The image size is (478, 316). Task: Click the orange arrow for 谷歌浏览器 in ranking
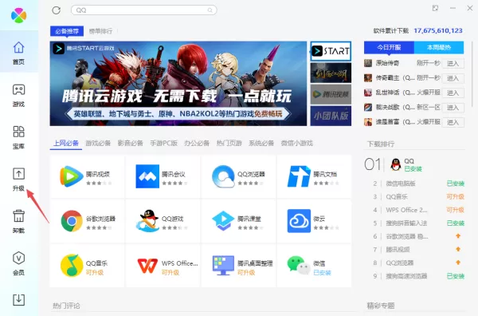coord(458,236)
